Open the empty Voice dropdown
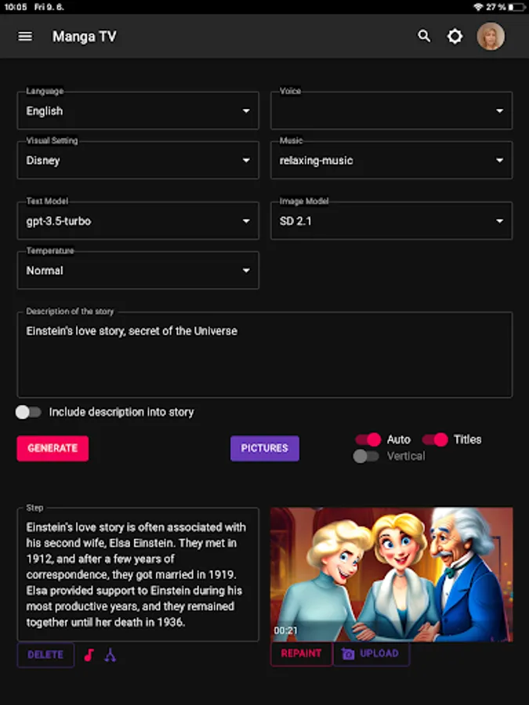Image resolution: width=529 pixels, height=705 pixels. pos(391,110)
